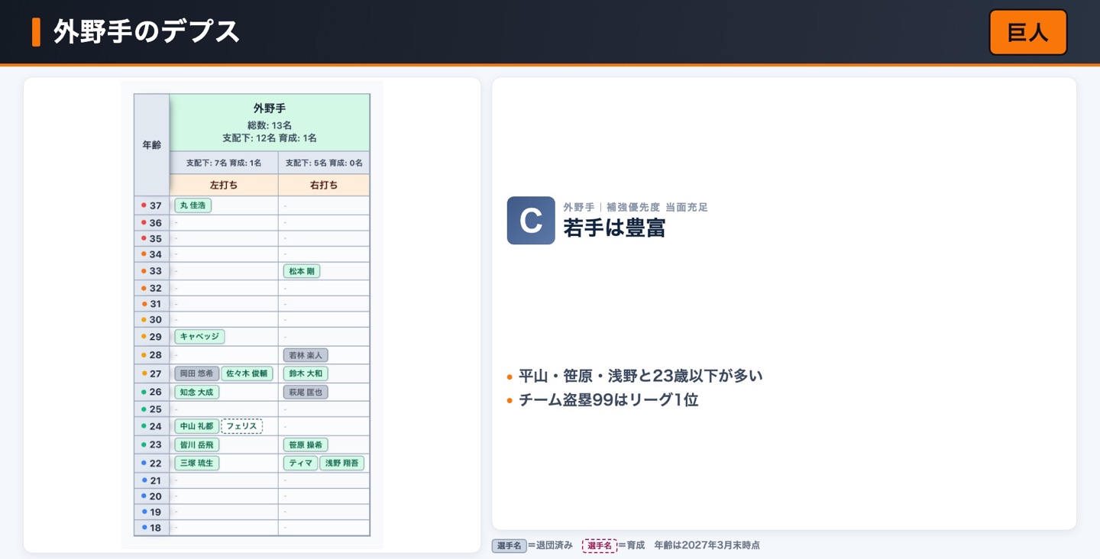Select player tag 松本 剛
Viewport: 1100px width, 559px height.
302,271
